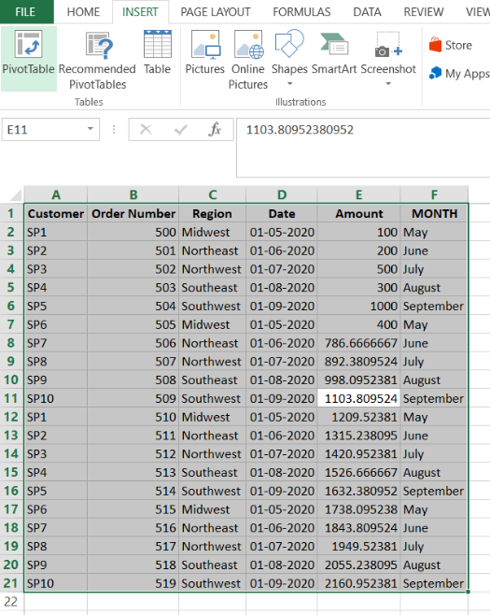
Task: Click the Date header cell
Action: [x=282, y=213]
